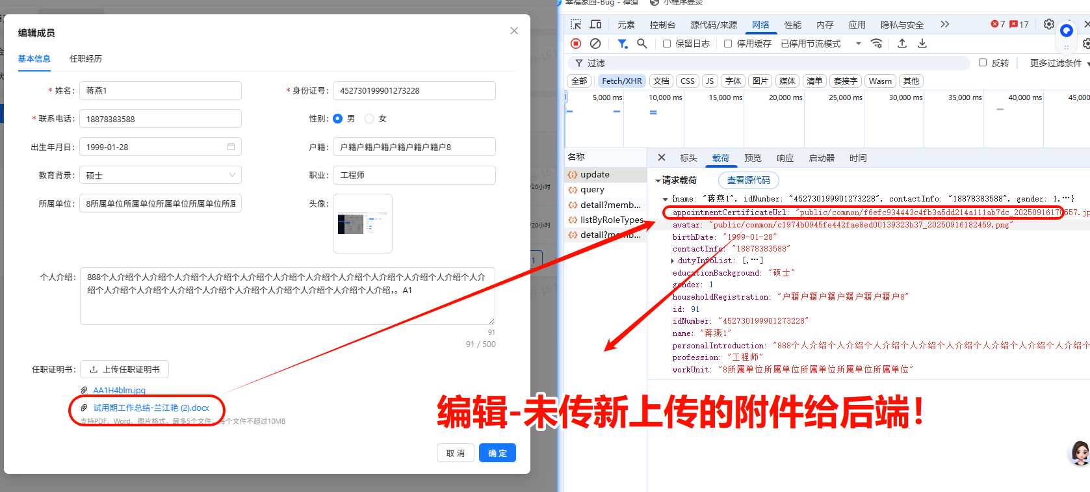Close the request details pane X
This screenshot has width=1090, height=492.
coord(662,157)
